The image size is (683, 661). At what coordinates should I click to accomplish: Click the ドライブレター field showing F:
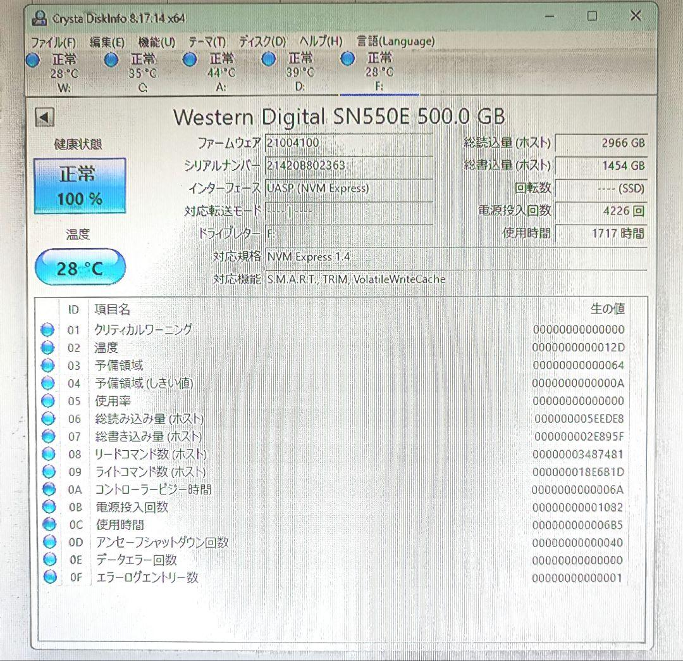(349, 234)
